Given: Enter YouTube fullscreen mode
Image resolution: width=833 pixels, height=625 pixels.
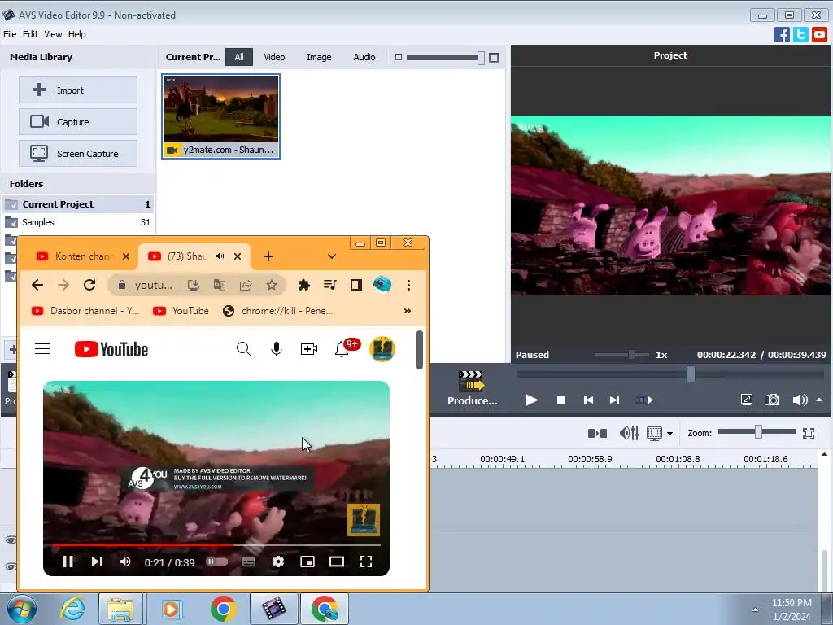Looking at the screenshot, I should point(366,562).
